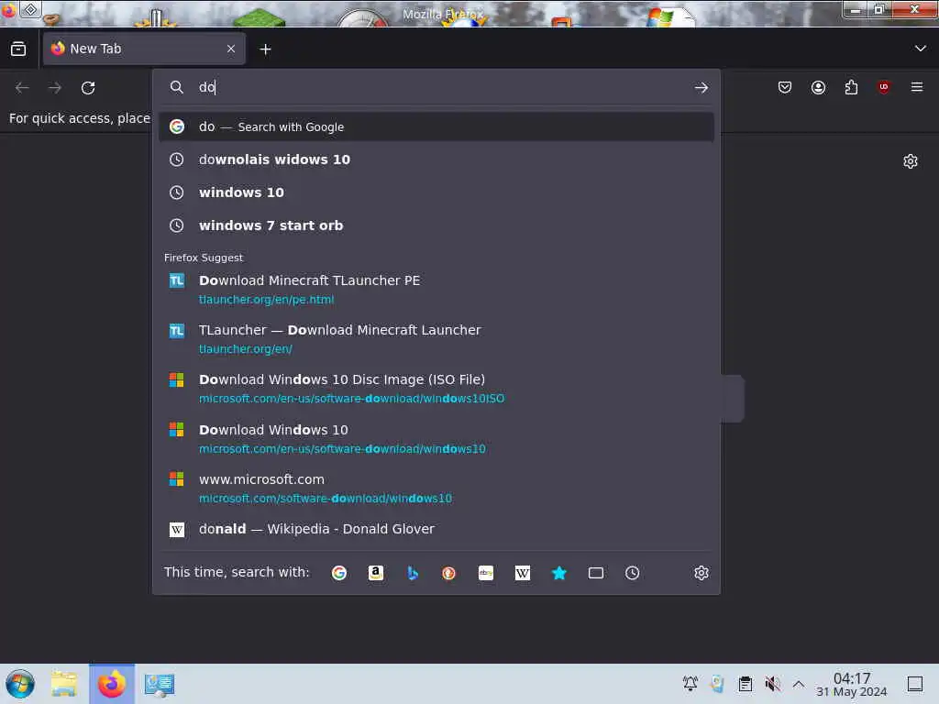Select 'do — Search with Google' suggestion
The width and height of the screenshot is (939, 704).
point(436,126)
